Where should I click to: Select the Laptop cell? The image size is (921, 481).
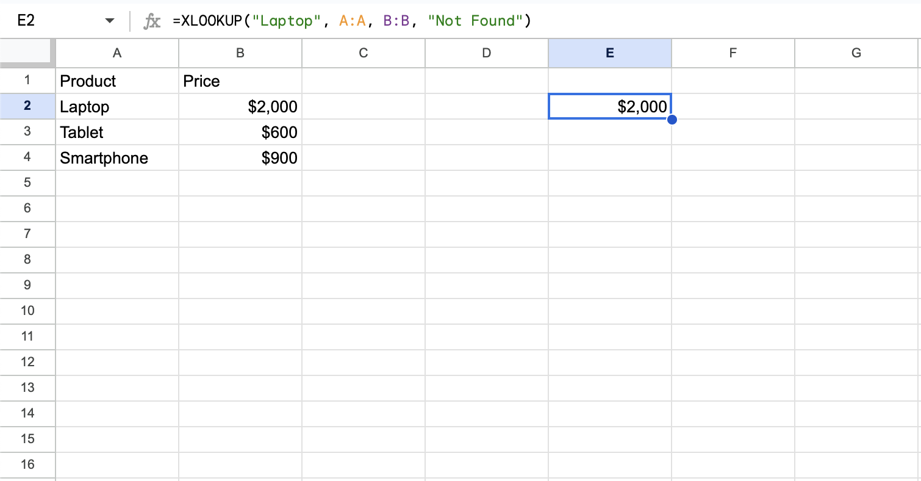(x=117, y=107)
